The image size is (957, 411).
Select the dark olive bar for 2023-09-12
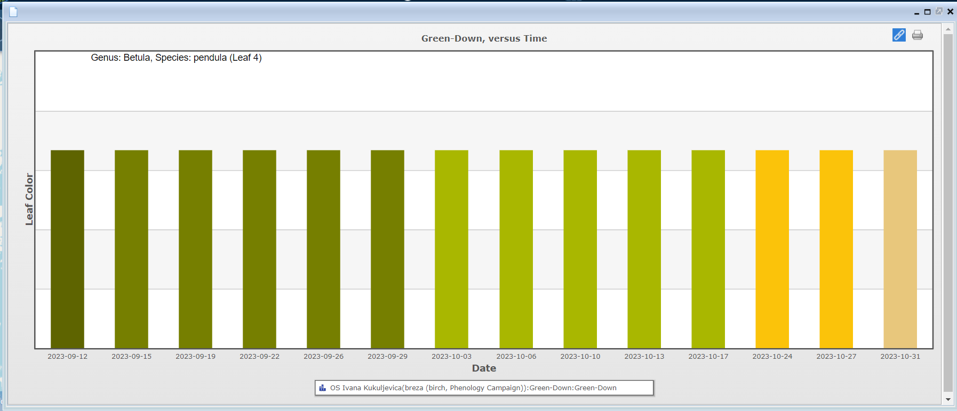click(67, 249)
